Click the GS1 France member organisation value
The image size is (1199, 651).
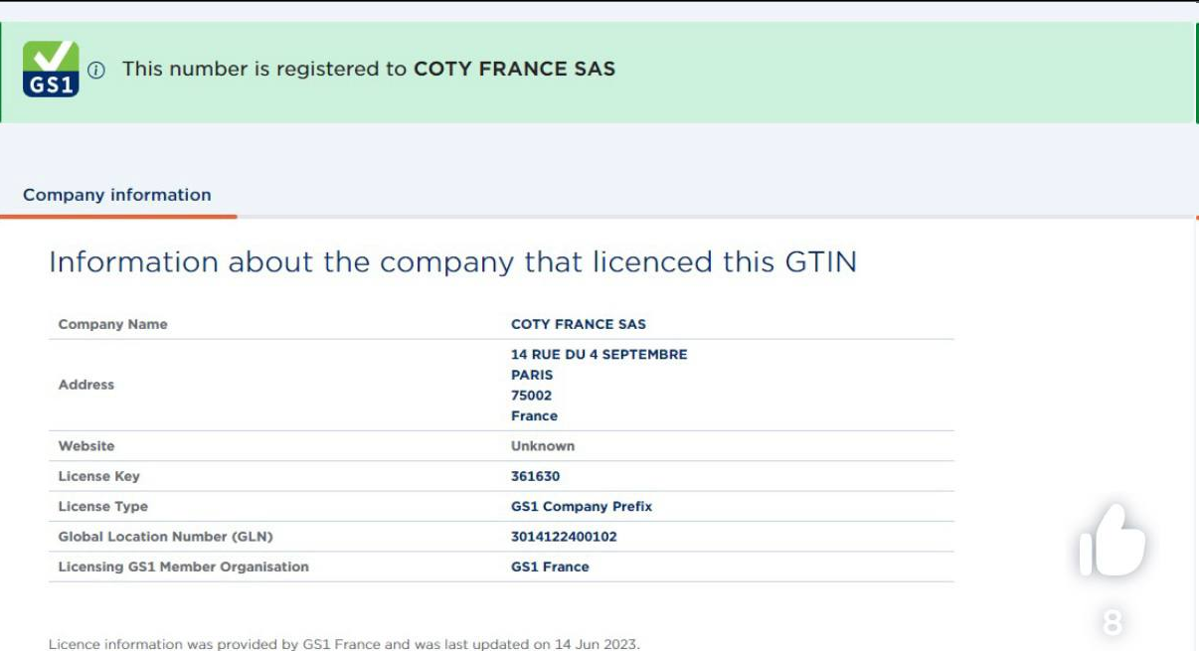[550, 567]
